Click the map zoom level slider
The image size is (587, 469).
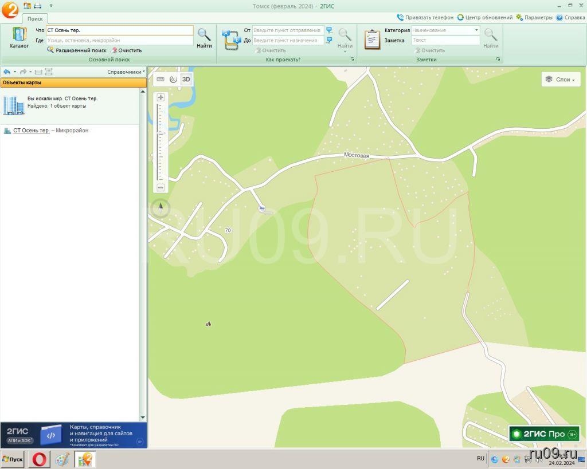point(161,133)
